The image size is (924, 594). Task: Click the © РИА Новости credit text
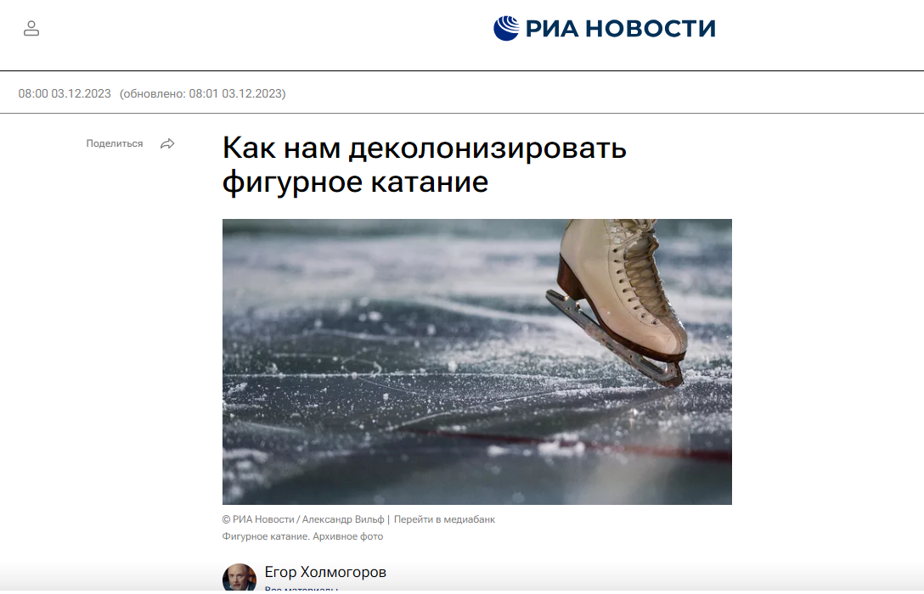[x=258, y=519]
